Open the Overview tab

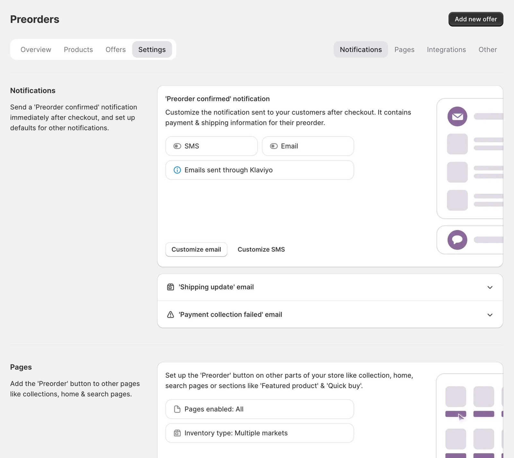[36, 50]
